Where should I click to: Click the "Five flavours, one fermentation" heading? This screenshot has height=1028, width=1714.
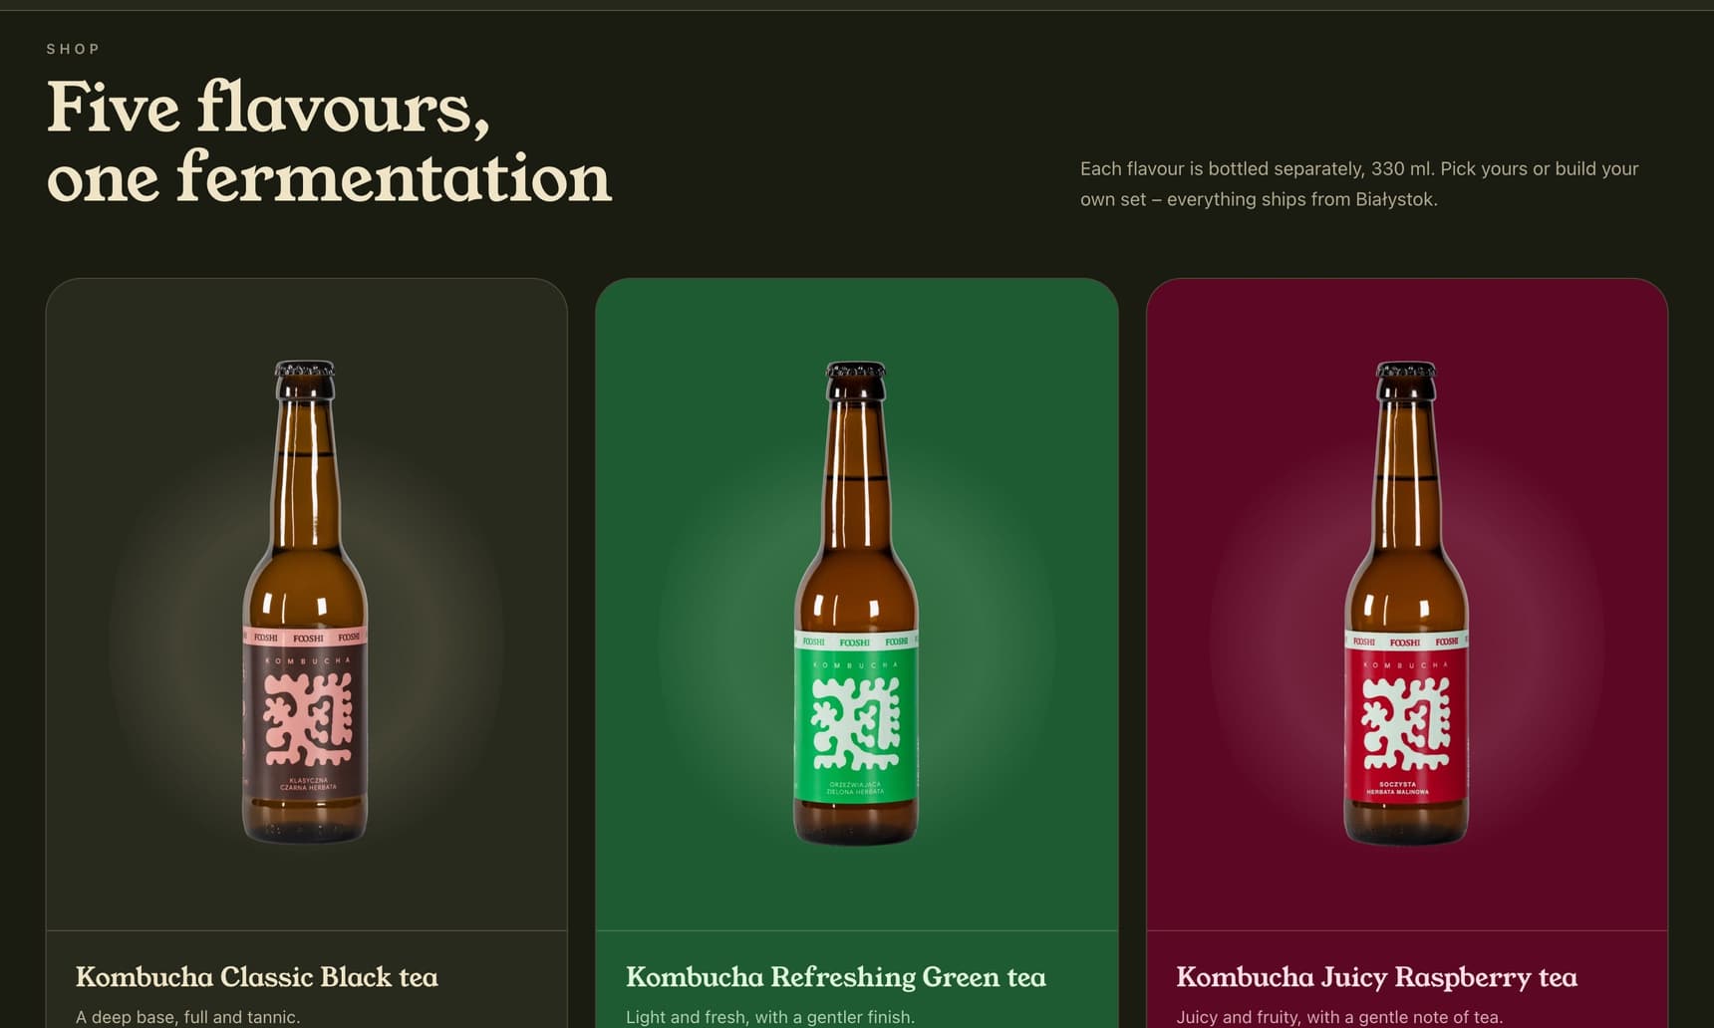329,142
